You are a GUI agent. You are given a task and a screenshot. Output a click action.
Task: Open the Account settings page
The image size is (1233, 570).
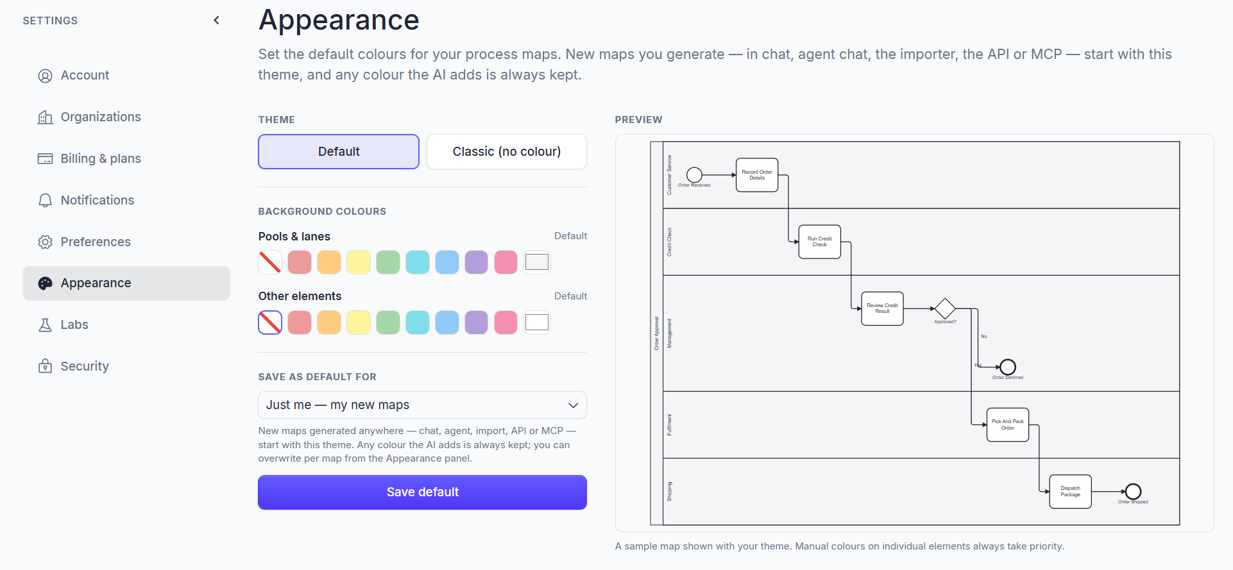pos(126,76)
